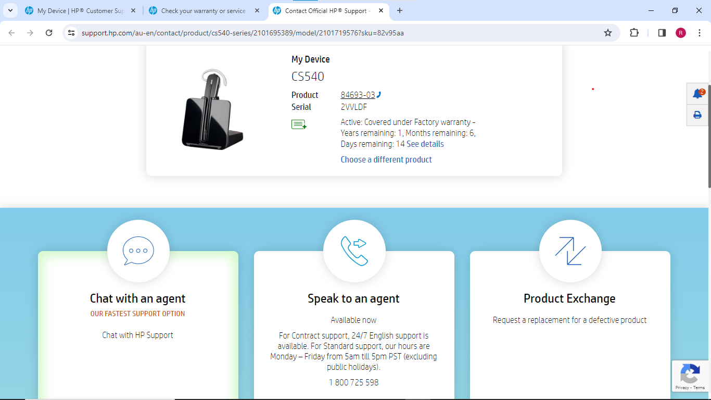Click the Product Exchange arrows icon
Viewport: 711px width, 400px height.
pos(570,251)
